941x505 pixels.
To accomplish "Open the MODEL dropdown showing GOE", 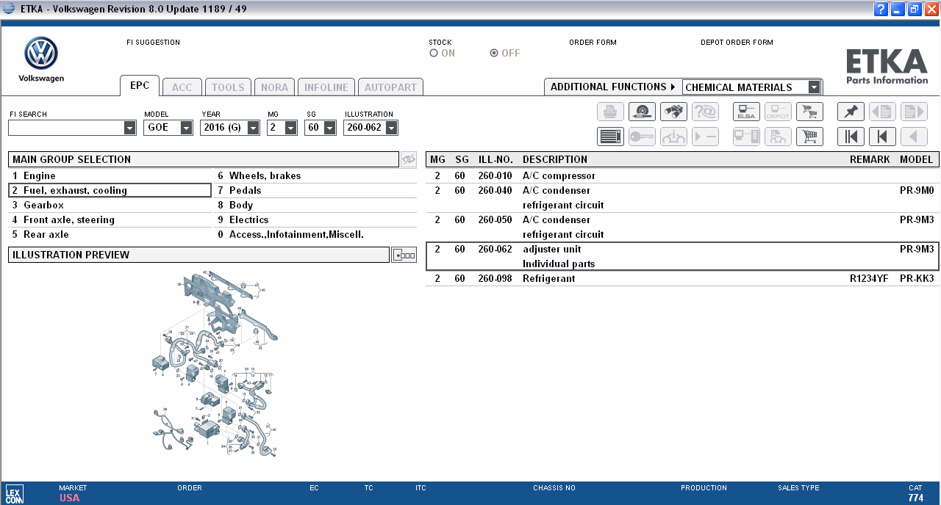I will click(x=161, y=128).
